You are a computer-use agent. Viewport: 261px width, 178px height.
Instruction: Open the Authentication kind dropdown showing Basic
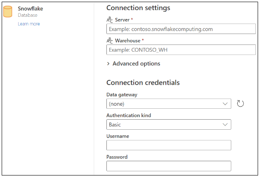pos(164,125)
